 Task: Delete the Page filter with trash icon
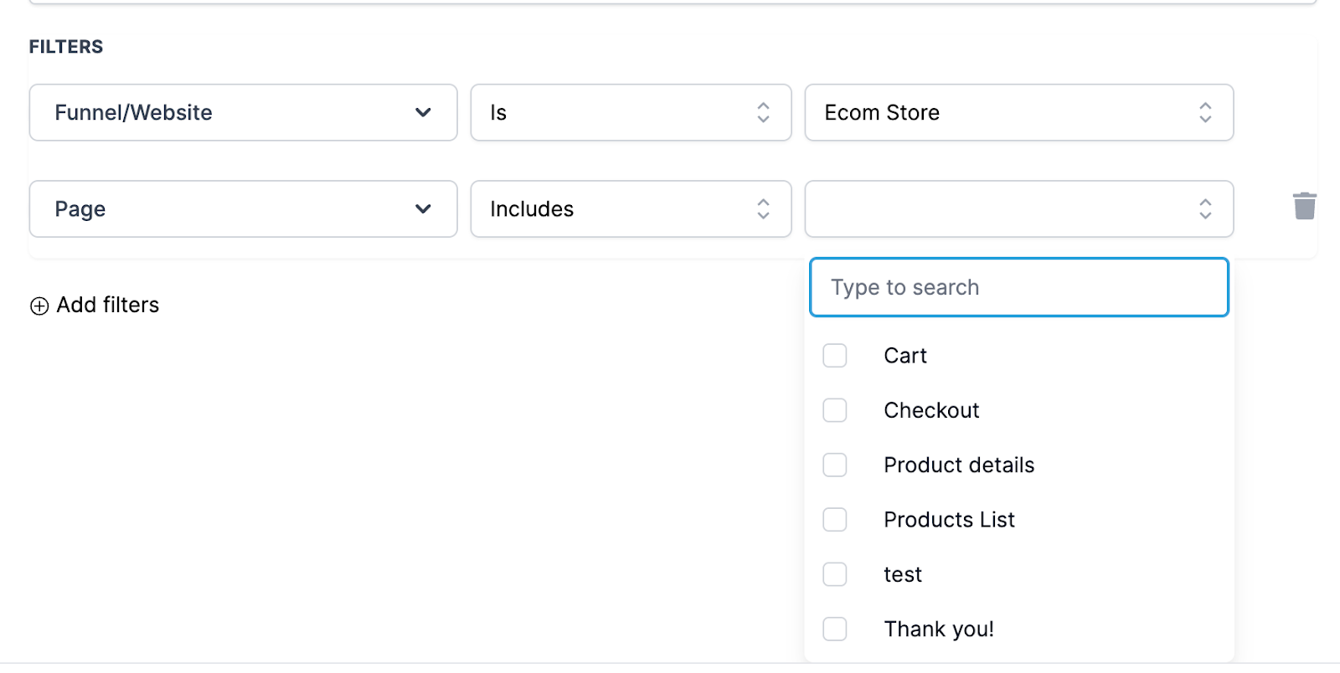click(1304, 206)
